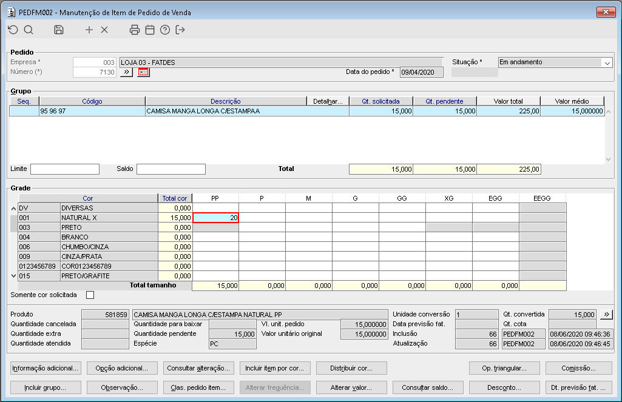
Task: Click the Incluir grupo... button
Action: [x=46, y=387]
